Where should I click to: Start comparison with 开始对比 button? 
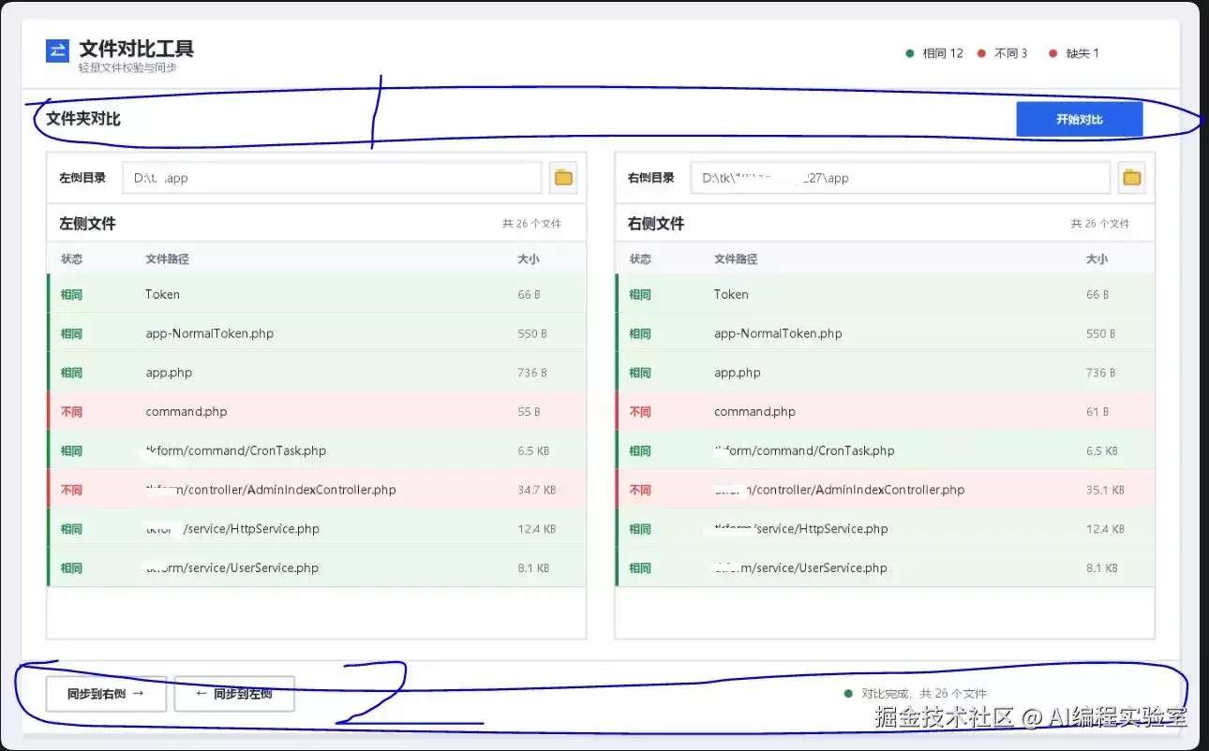(x=1080, y=120)
